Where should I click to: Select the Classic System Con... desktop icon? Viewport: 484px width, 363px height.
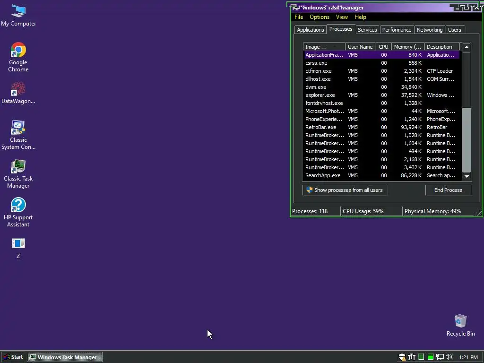[18, 135]
